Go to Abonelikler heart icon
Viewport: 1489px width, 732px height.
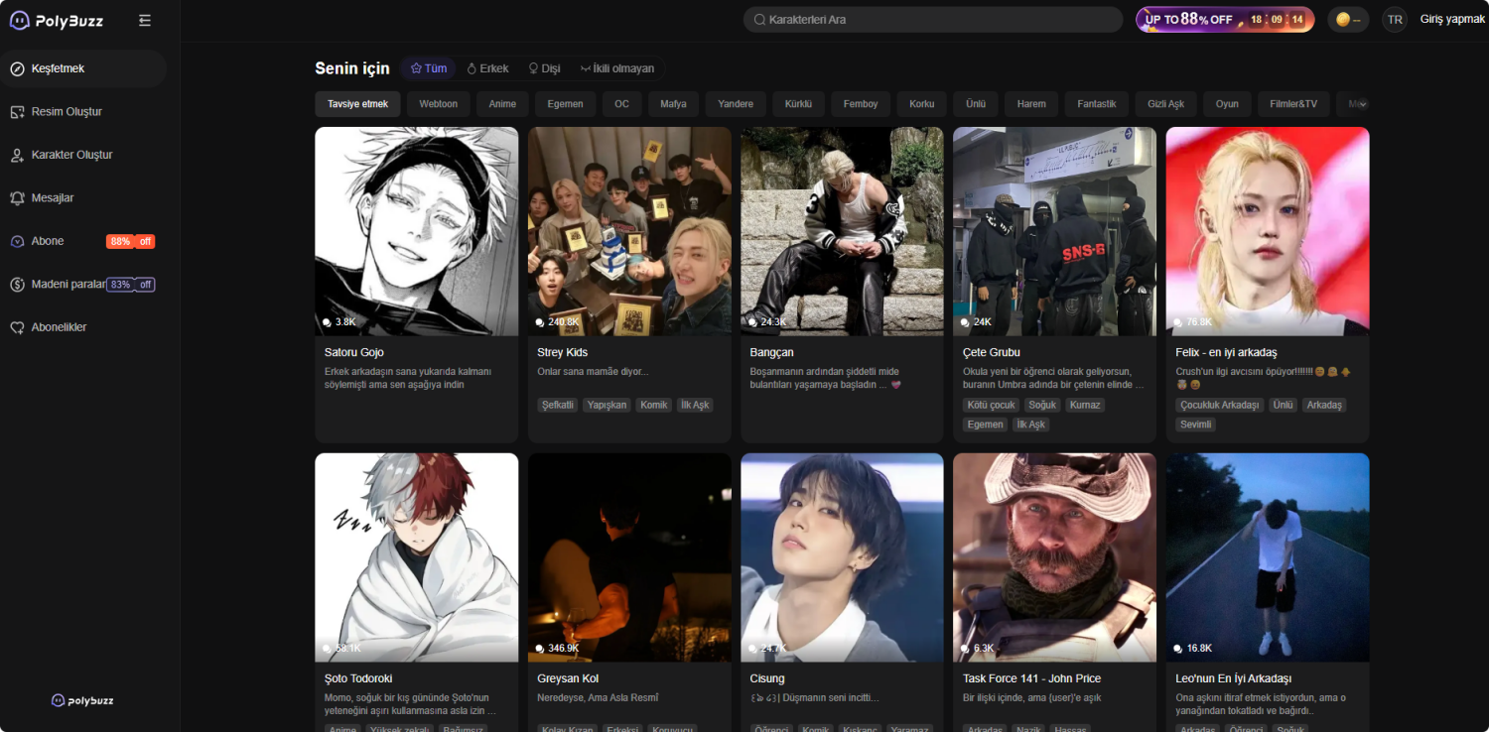[17, 327]
